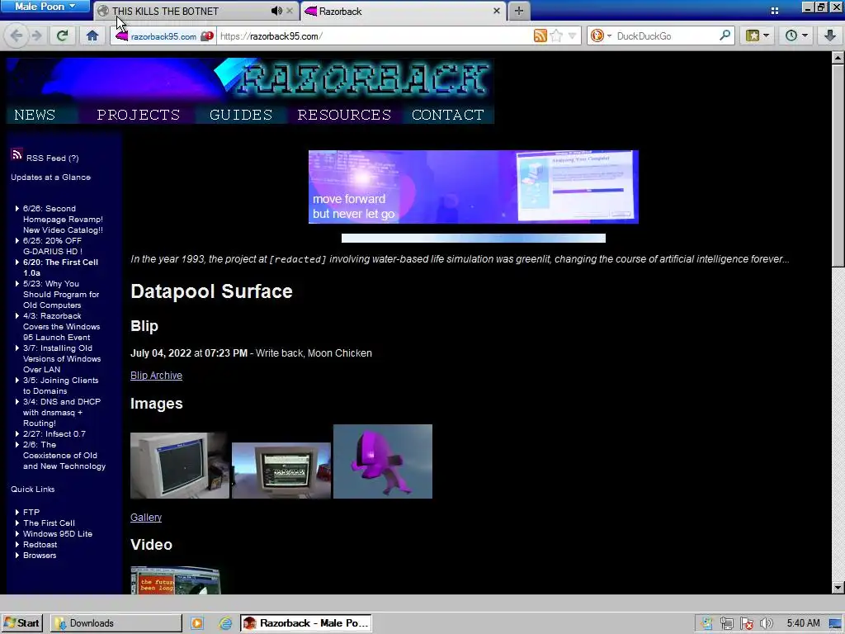Open the beige computer screen thumbnail
This screenshot has width=845, height=634.
tap(281, 471)
